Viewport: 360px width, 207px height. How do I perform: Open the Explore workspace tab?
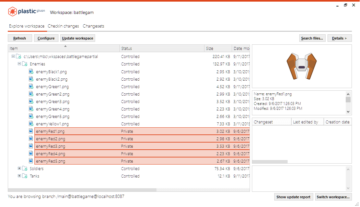[x=27, y=26]
